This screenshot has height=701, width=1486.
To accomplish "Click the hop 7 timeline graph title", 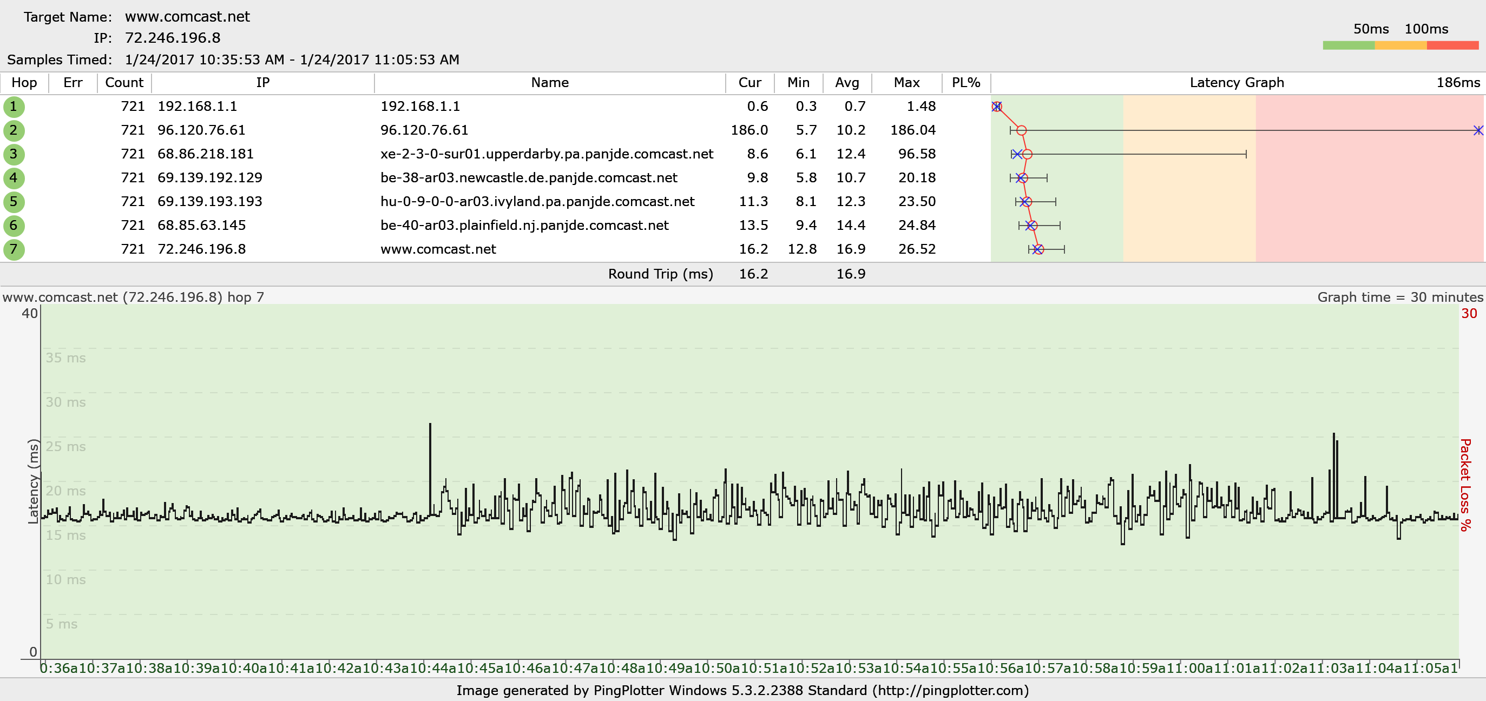I will pyautogui.click(x=133, y=297).
